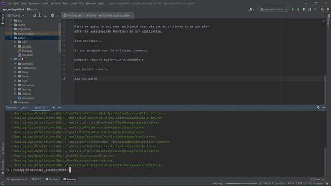Screen dimensions: 331x186
Task: Click the PhpStorm logo icon
Action: [3, 3]
